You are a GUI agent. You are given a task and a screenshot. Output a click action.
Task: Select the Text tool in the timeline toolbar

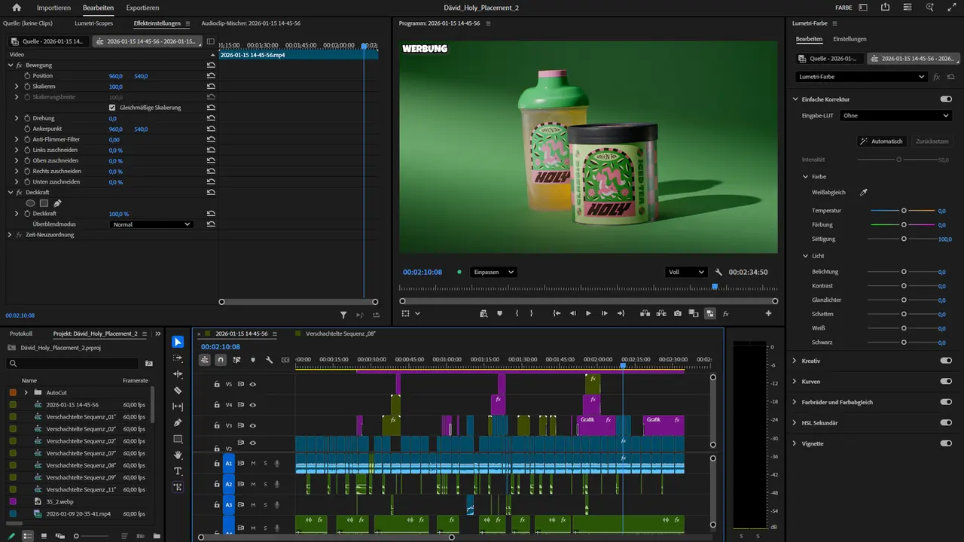[178, 471]
